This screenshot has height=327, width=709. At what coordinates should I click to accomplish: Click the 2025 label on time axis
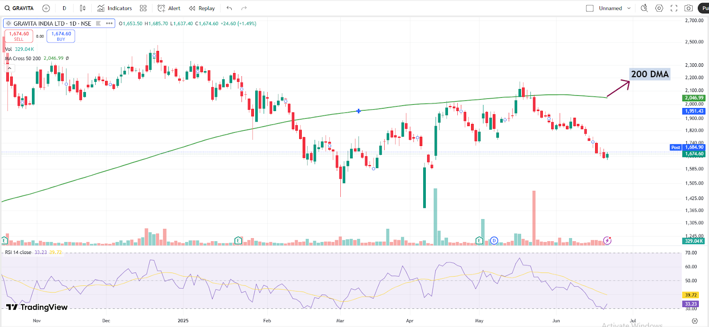(183, 321)
